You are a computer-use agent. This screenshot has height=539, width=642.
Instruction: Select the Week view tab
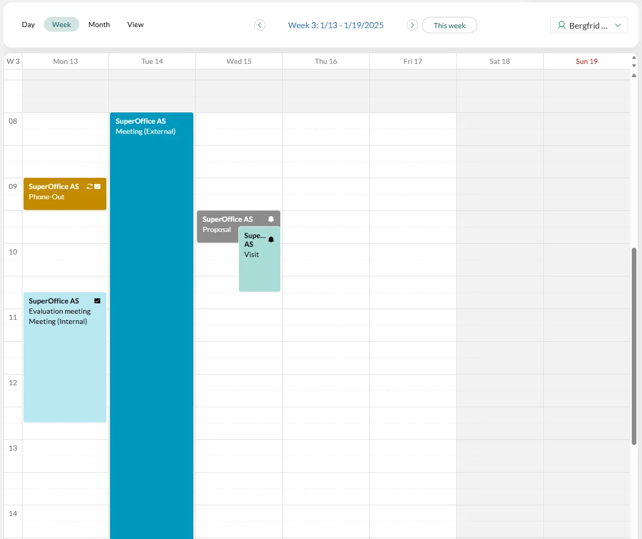61,25
